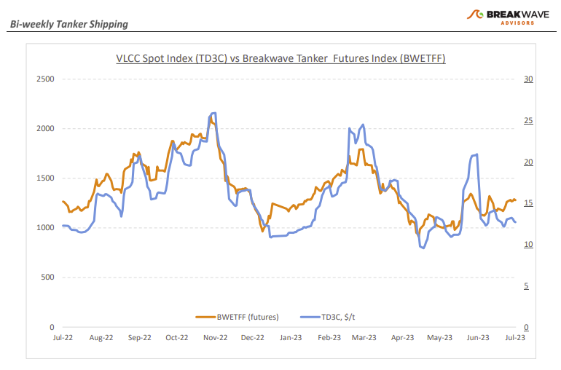Click the Feb-23 date label
Image resolution: width=561 pixels, height=370 pixels.
tap(329, 338)
